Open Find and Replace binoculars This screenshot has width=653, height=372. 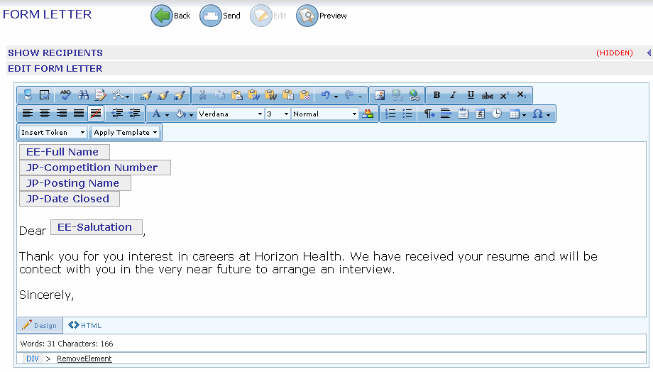(83, 95)
